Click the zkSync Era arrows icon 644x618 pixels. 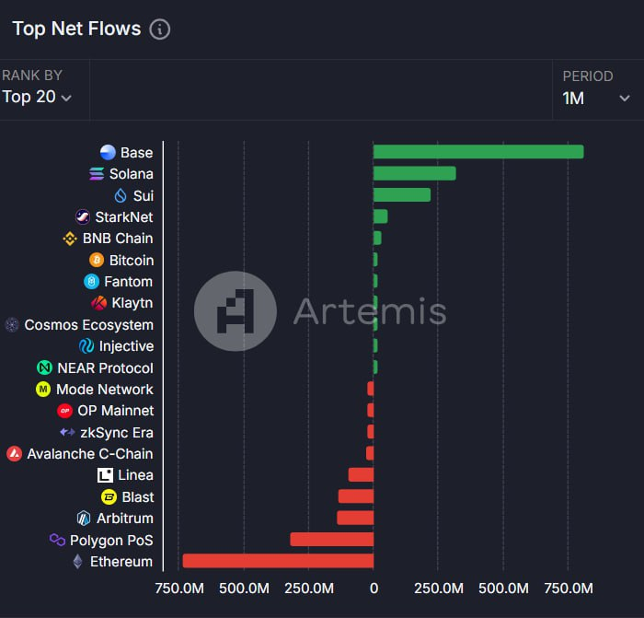pos(67,432)
